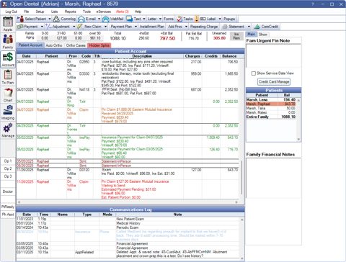Image resolution: width=346 pixels, height=262 pixels.
Task: Expand the Adjustment dropdown arrow
Action: [x=74, y=27]
